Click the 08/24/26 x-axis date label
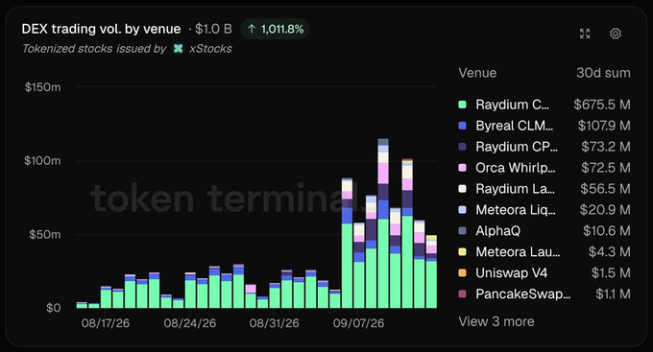This screenshot has width=653, height=352. [x=190, y=323]
